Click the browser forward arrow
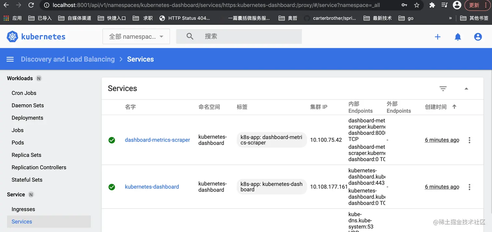 coord(19,5)
